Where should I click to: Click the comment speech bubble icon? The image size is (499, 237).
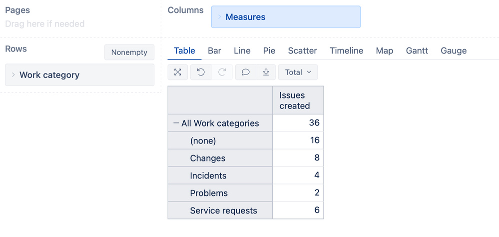tap(245, 72)
